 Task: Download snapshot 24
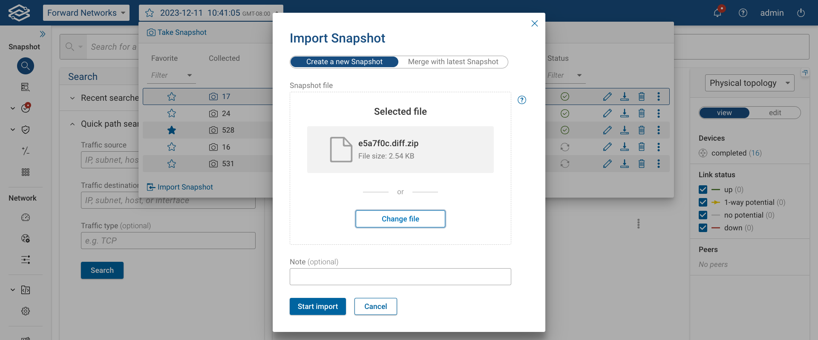pos(625,113)
